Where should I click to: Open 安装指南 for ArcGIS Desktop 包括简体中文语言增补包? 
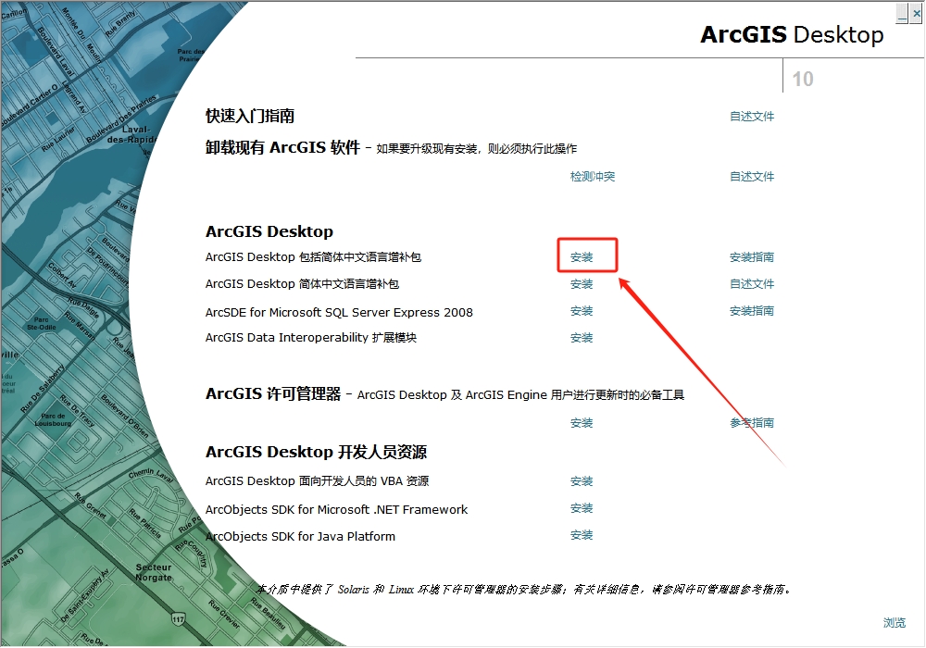[752, 257]
